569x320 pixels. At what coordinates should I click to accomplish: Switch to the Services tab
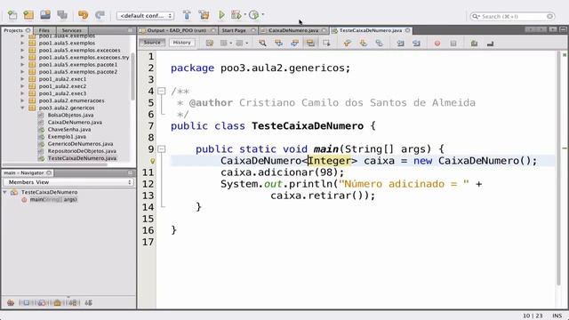tap(71, 30)
